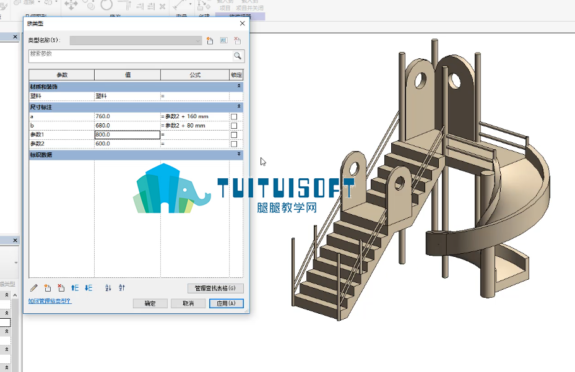Image resolution: width=575 pixels, height=372 pixels.
Task: Select the 680.0 value of parameter b
Action: click(128, 126)
